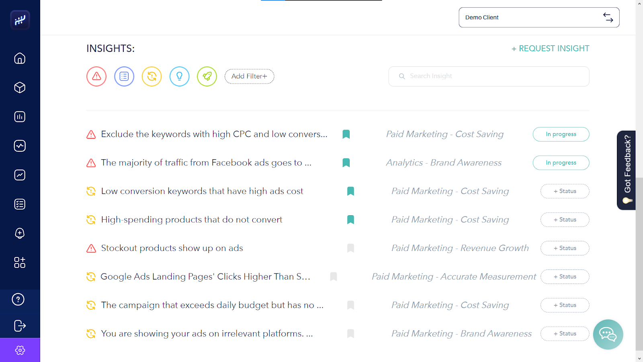The height and width of the screenshot is (362, 643).
Task: Click the Add Filter+ button
Action: pyautogui.click(x=249, y=76)
